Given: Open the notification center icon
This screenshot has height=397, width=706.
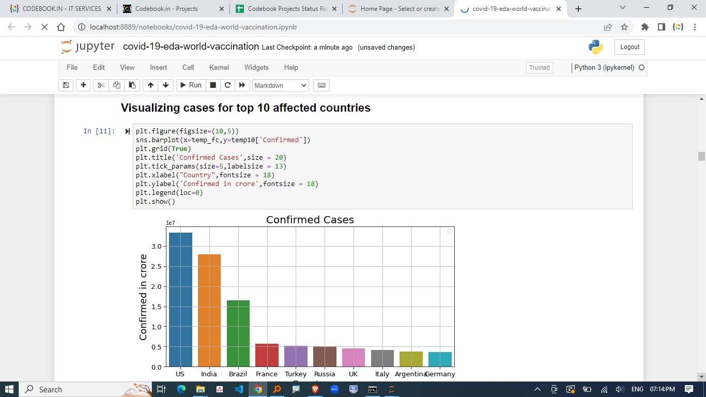Looking at the screenshot, I should point(688,389).
